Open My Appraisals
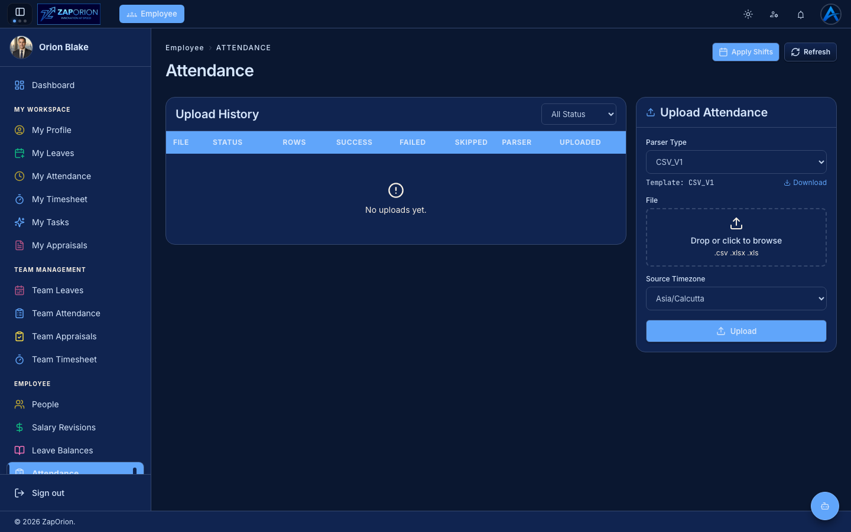This screenshot has width=851, height=532. coord(75,245)
